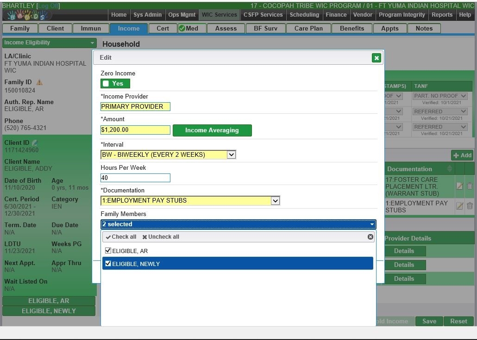Click edit icon for Foster Care Placement row
The image size is (477, 340).
pyautogui.click(x=459, y=186)
